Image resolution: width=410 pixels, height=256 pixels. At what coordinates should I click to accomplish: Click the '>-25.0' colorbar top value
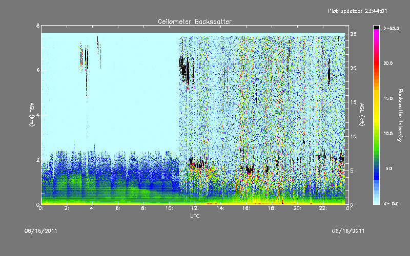[x=391, y=28]
